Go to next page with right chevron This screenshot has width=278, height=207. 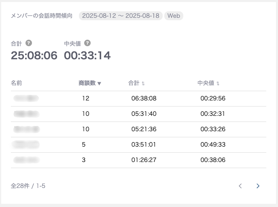point(258,186)
